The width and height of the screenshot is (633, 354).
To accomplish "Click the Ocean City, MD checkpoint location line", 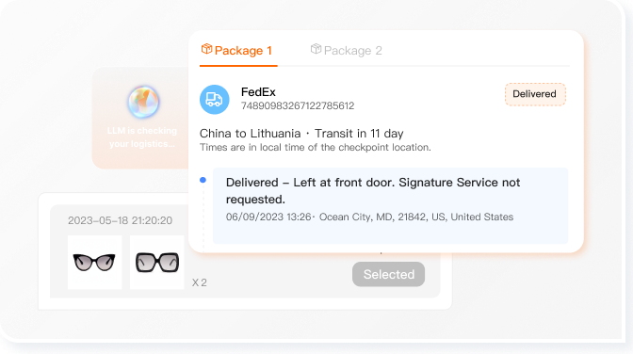I will [x=369, y=217].
